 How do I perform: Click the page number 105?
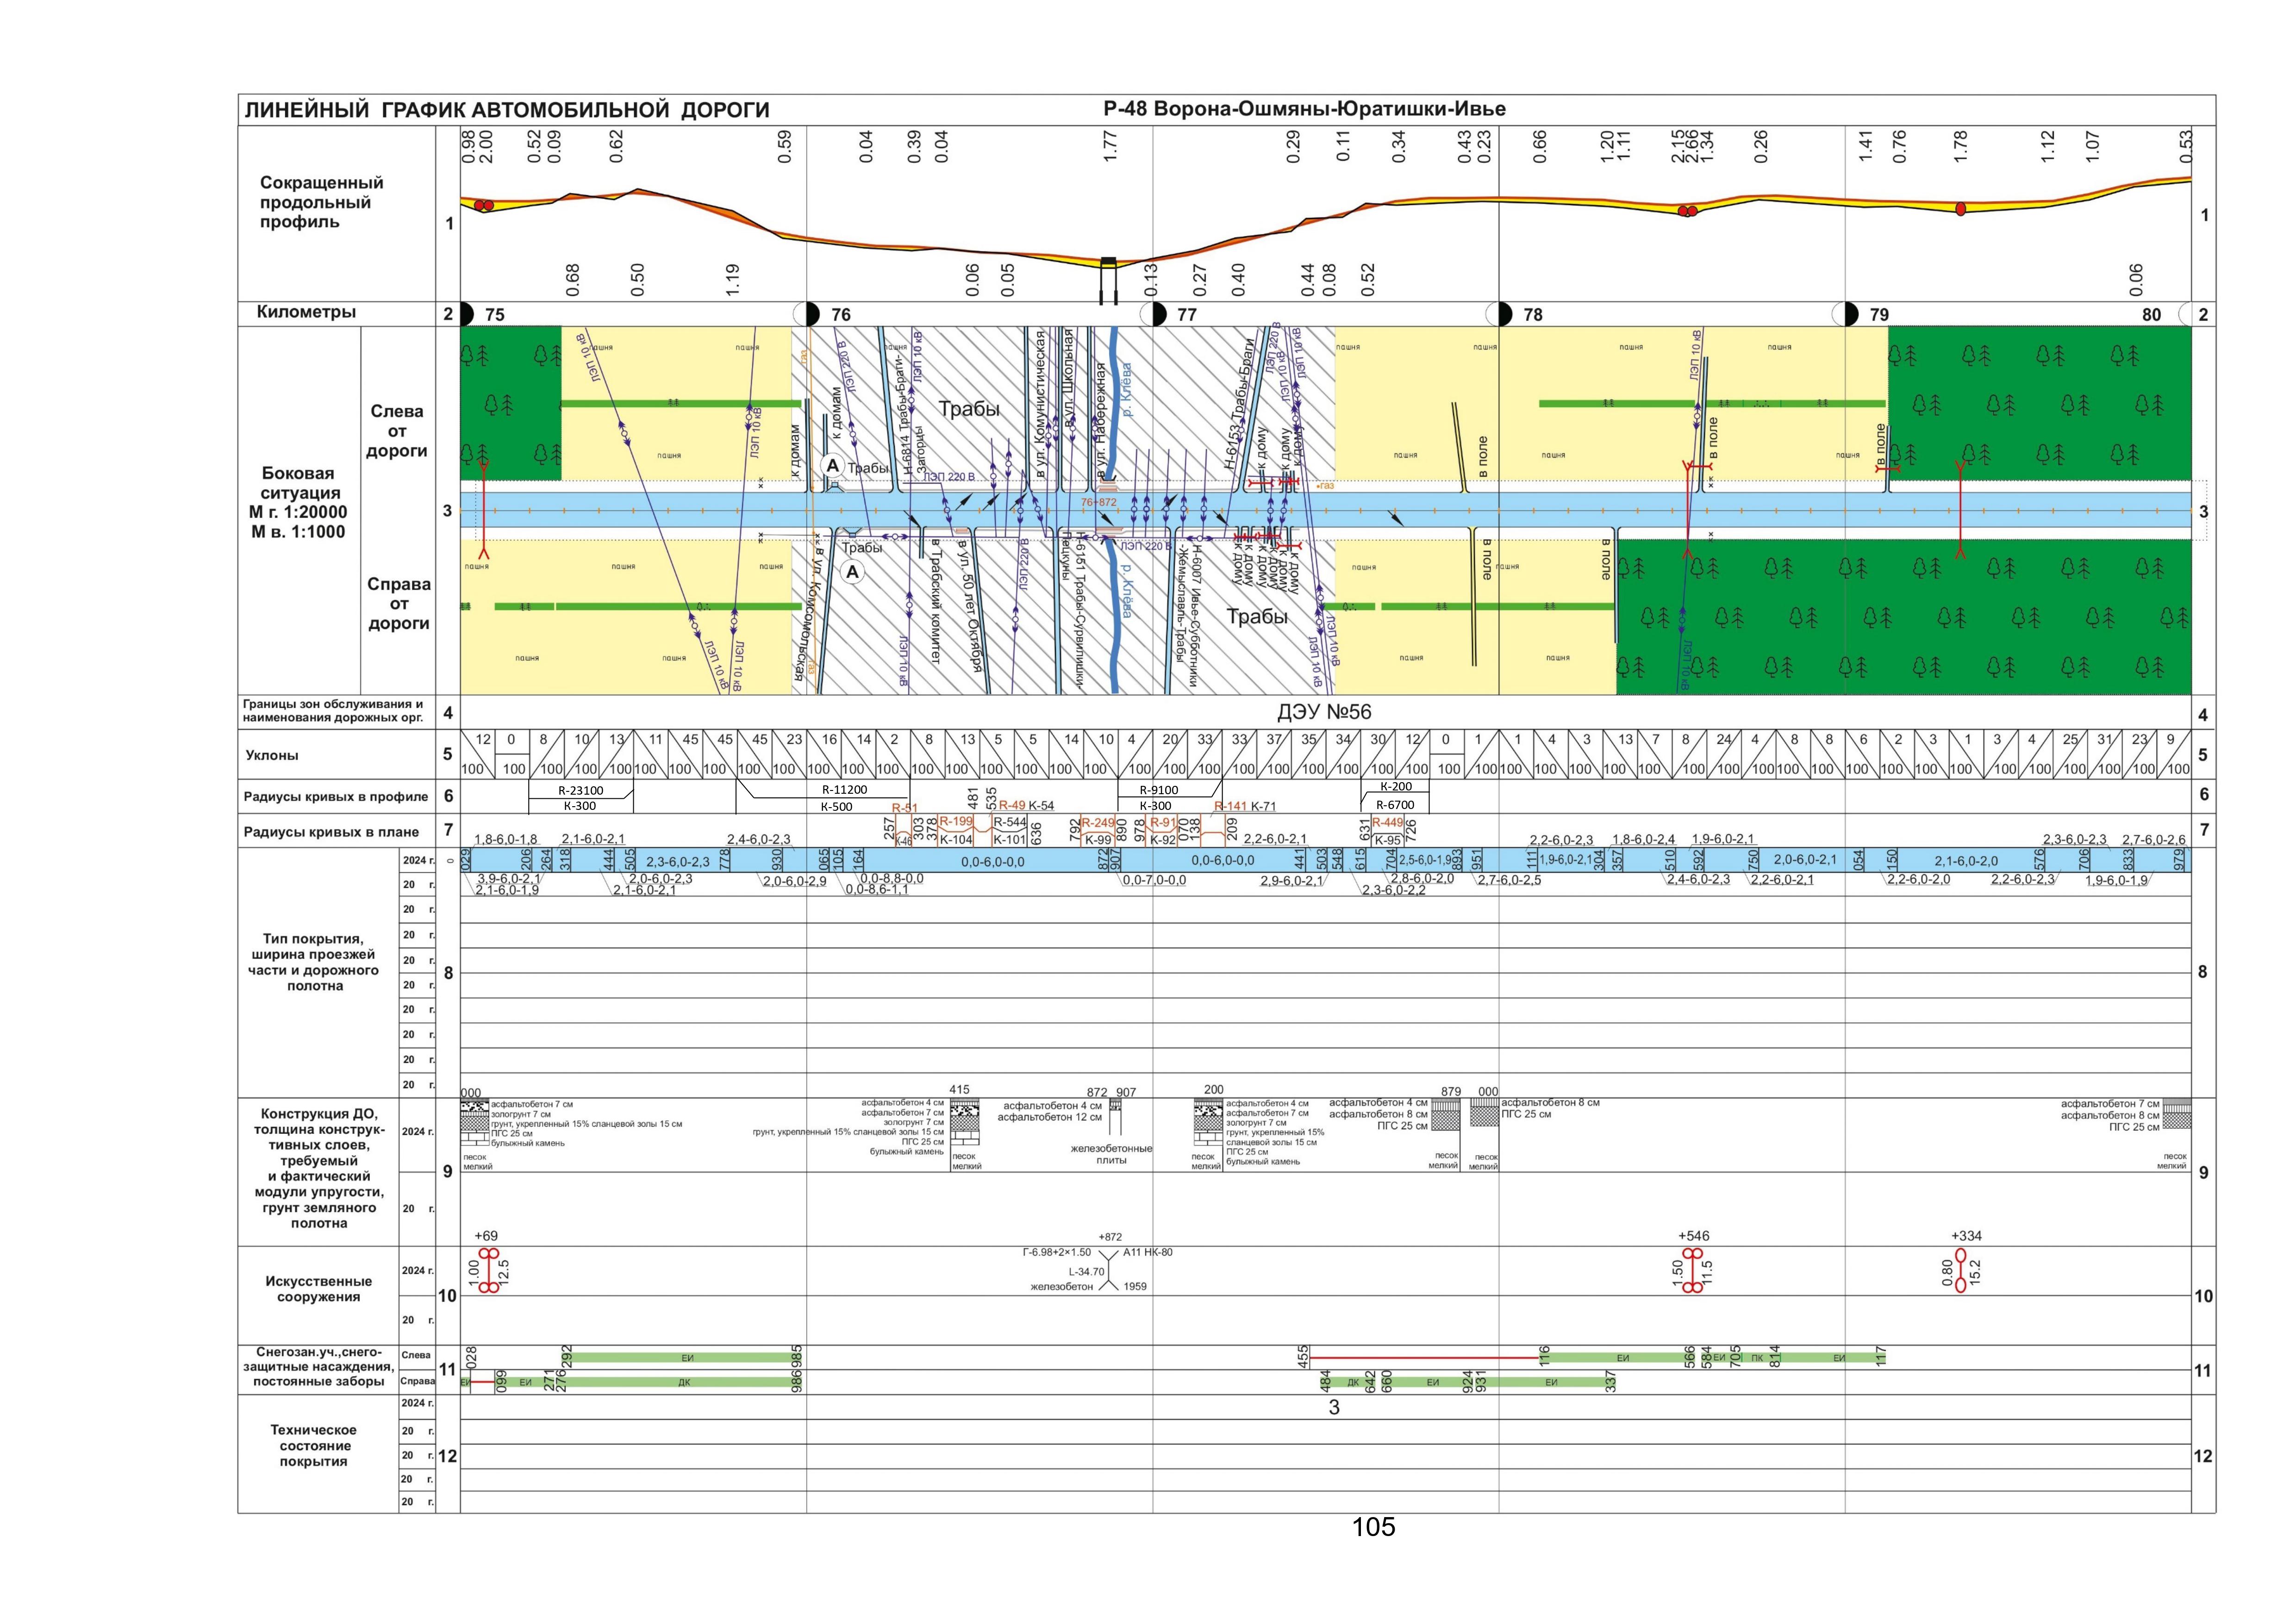pos(1373,1527)
